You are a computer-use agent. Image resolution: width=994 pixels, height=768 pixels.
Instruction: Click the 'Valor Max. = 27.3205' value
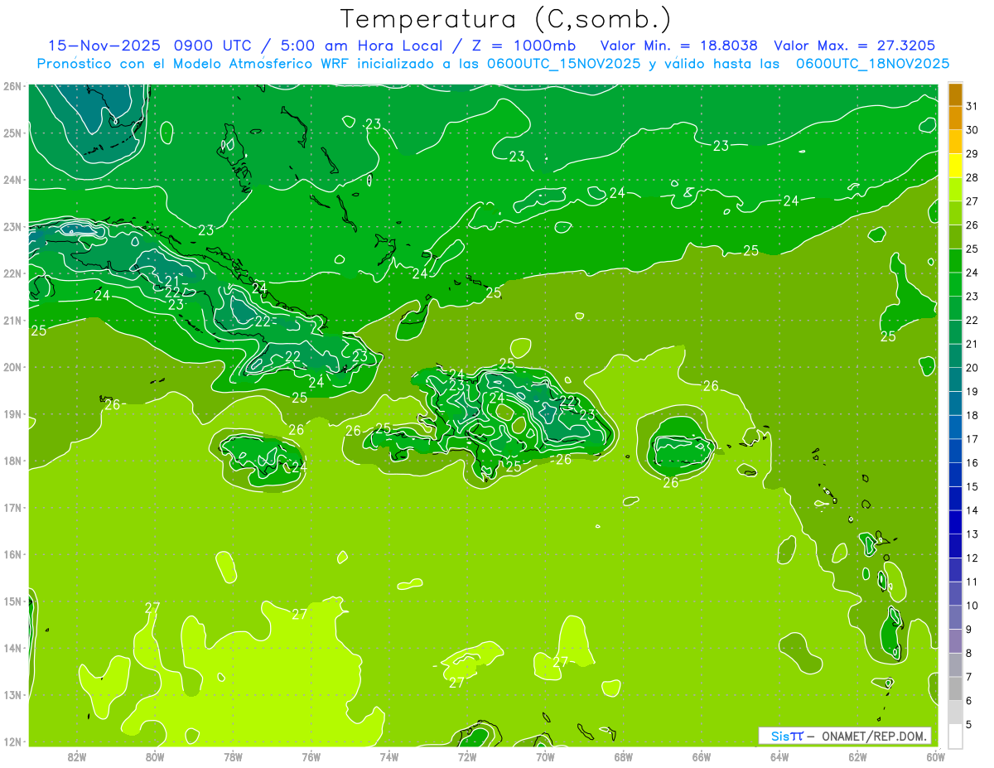(855, 46)
